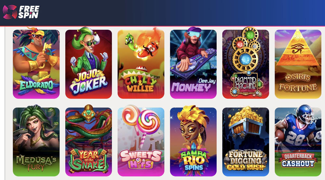
Task: Launch the Medusa's Fury slot
Action: tap(36, 142)
